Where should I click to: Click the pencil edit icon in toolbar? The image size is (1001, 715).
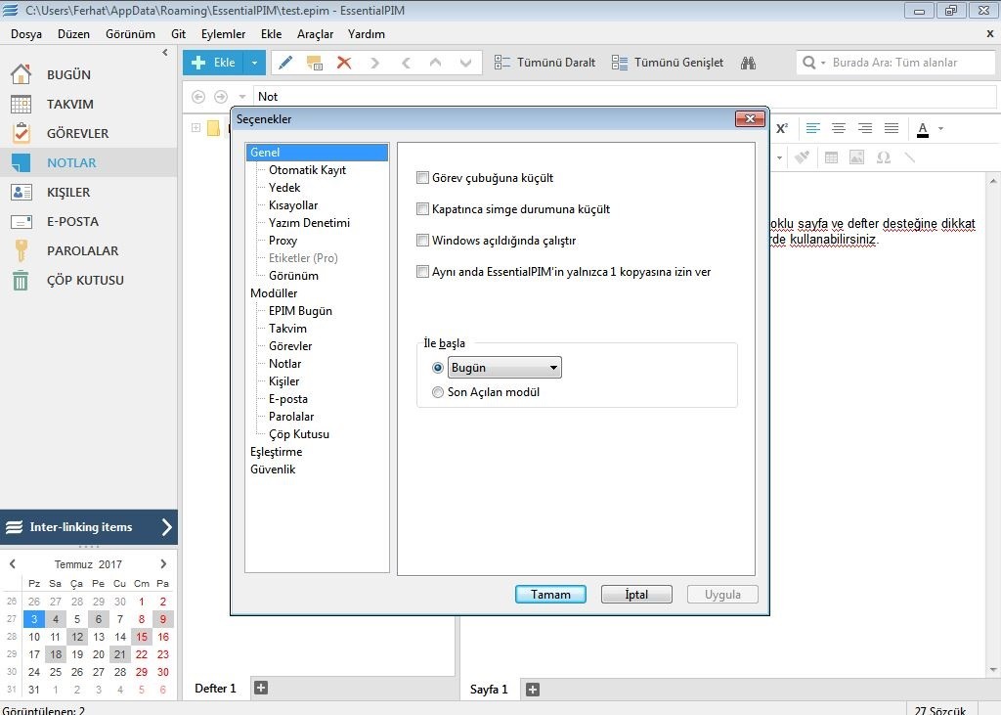click(285, 63)
